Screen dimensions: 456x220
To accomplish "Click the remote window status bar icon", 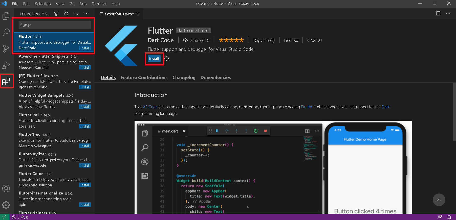I will [4, 217].
